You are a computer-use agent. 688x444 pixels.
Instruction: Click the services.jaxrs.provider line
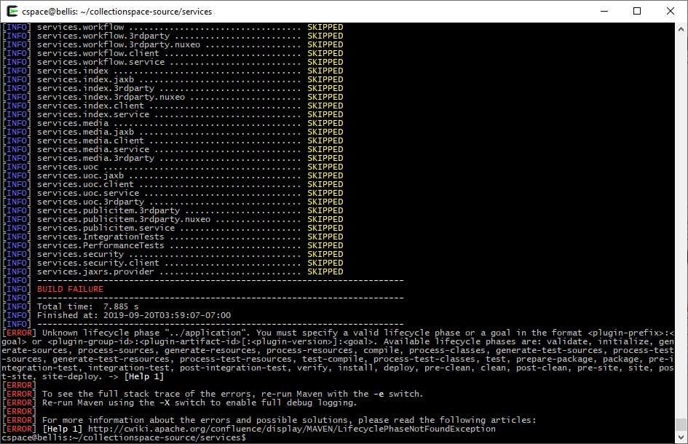pyautogui.click(x=95, y=271)
